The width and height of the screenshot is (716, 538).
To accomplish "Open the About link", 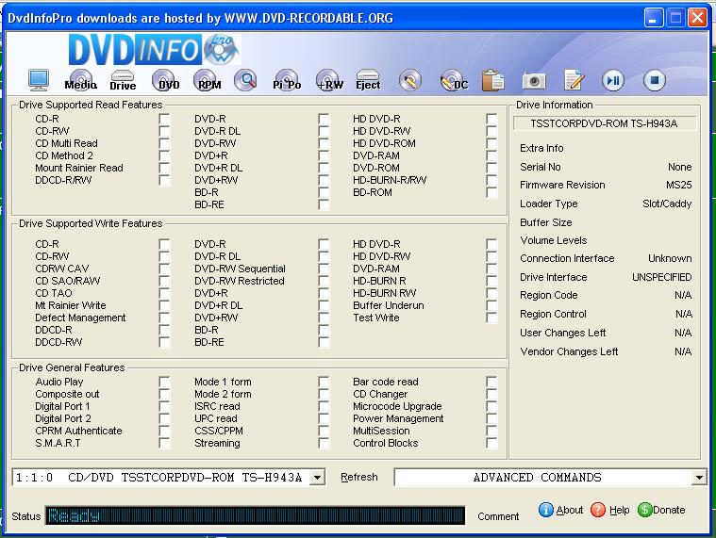I will tap(561, 510).
